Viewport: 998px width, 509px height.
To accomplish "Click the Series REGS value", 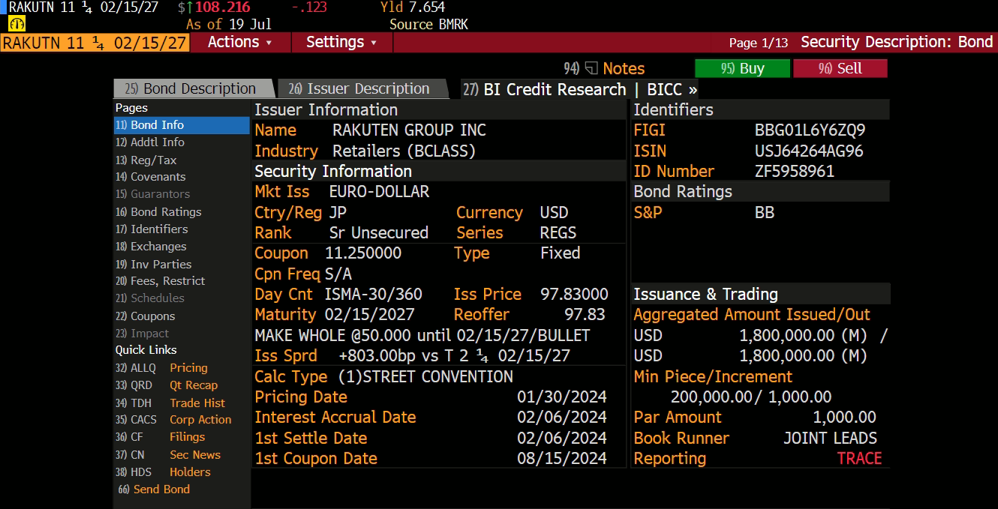I will (558, 233).
